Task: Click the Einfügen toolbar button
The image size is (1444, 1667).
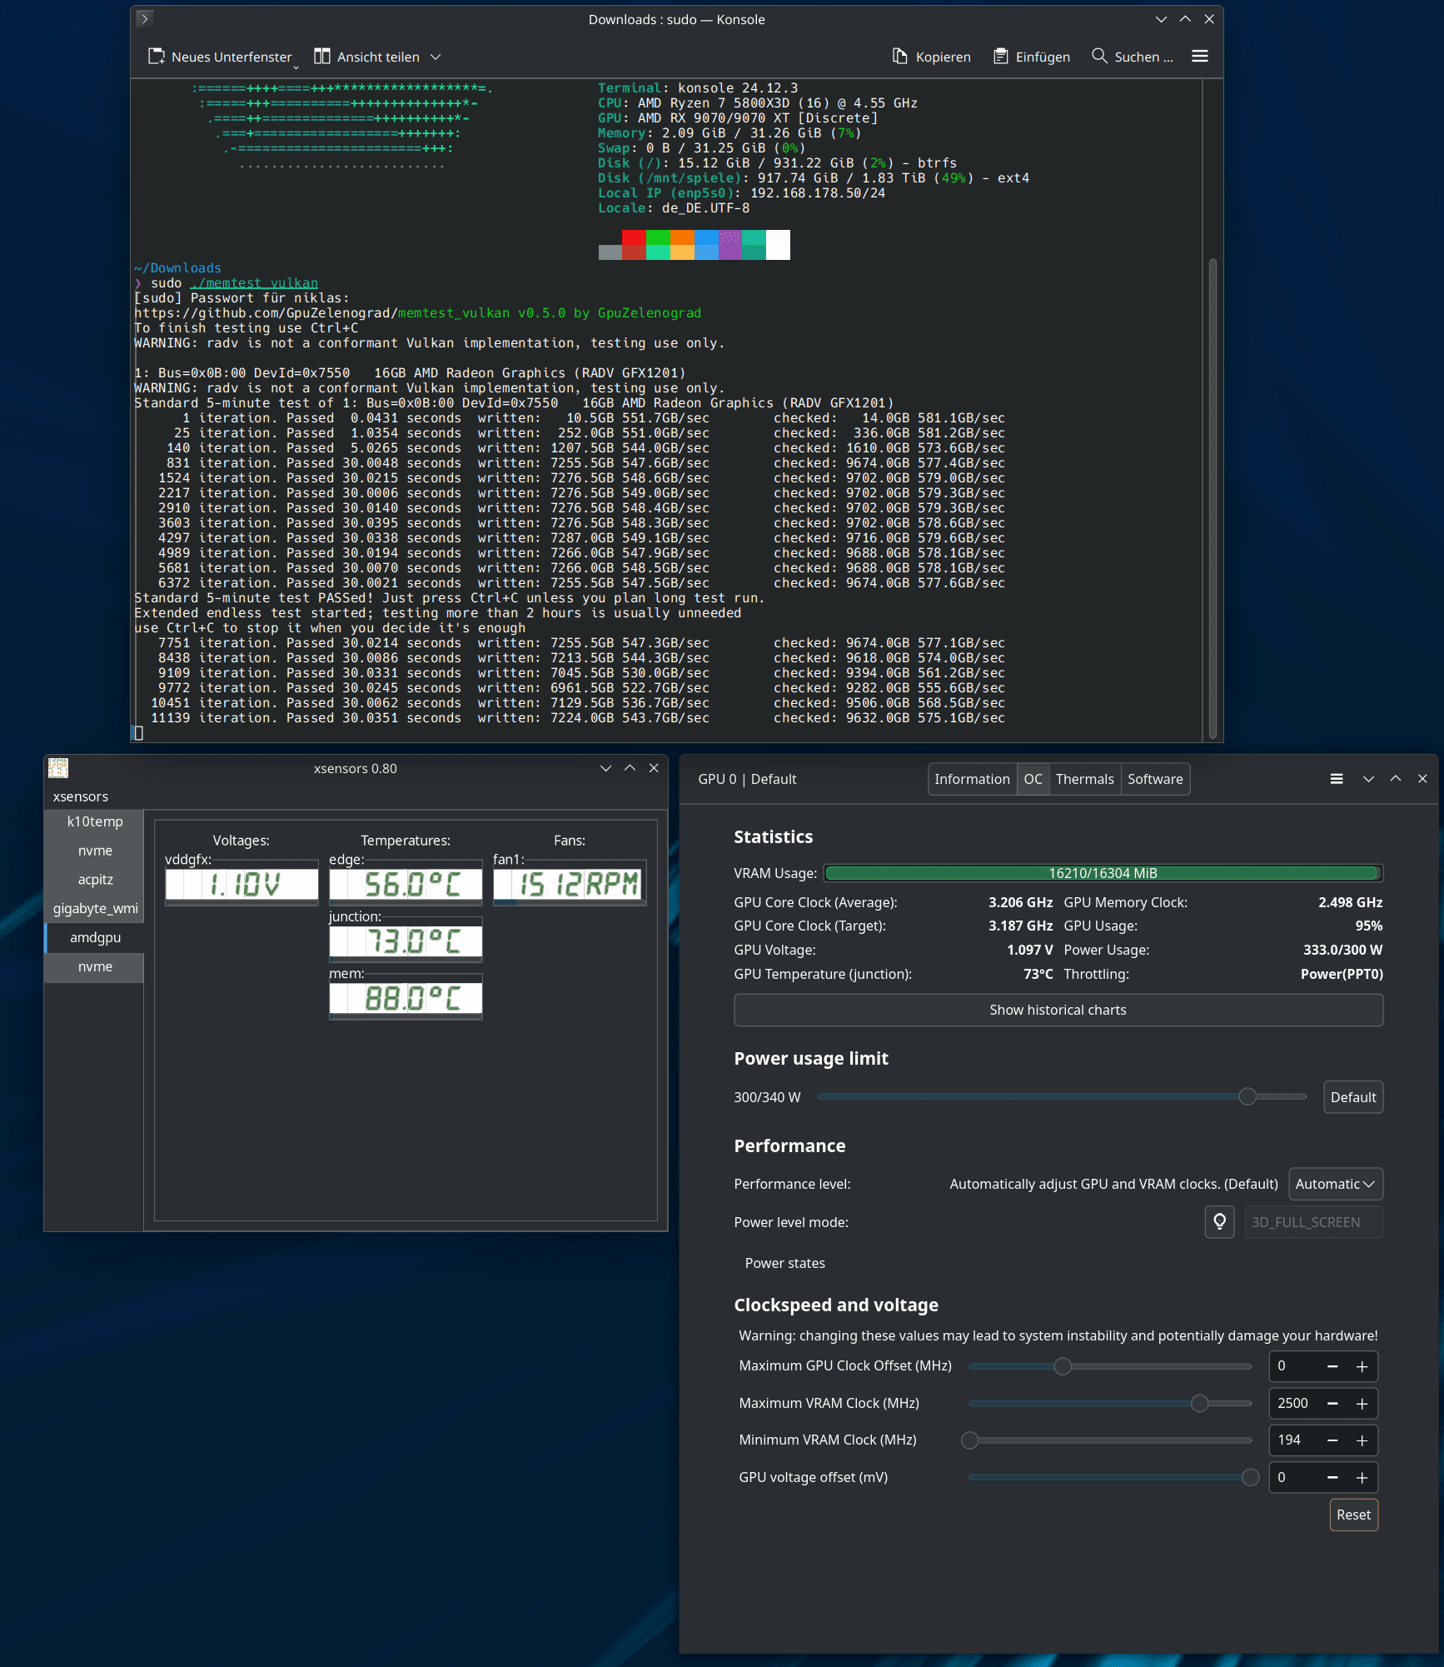Action: point(1032,57)
